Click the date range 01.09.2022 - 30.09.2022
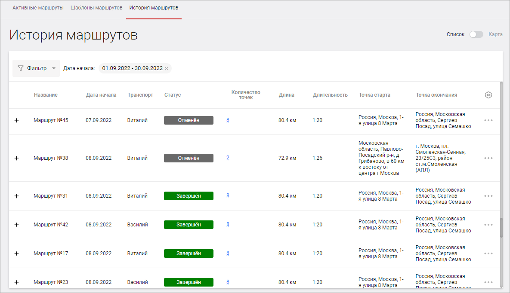The width and height of the screenshot is (510, 293). click(133, 68)
